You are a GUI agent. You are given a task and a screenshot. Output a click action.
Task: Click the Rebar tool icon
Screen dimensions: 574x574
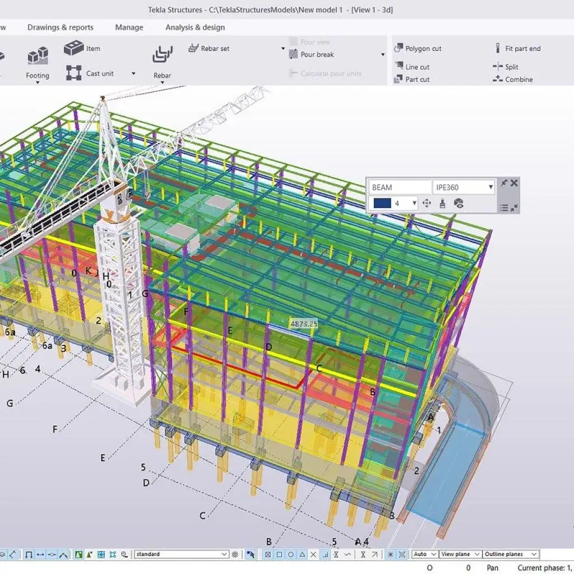tap(162, 54)
